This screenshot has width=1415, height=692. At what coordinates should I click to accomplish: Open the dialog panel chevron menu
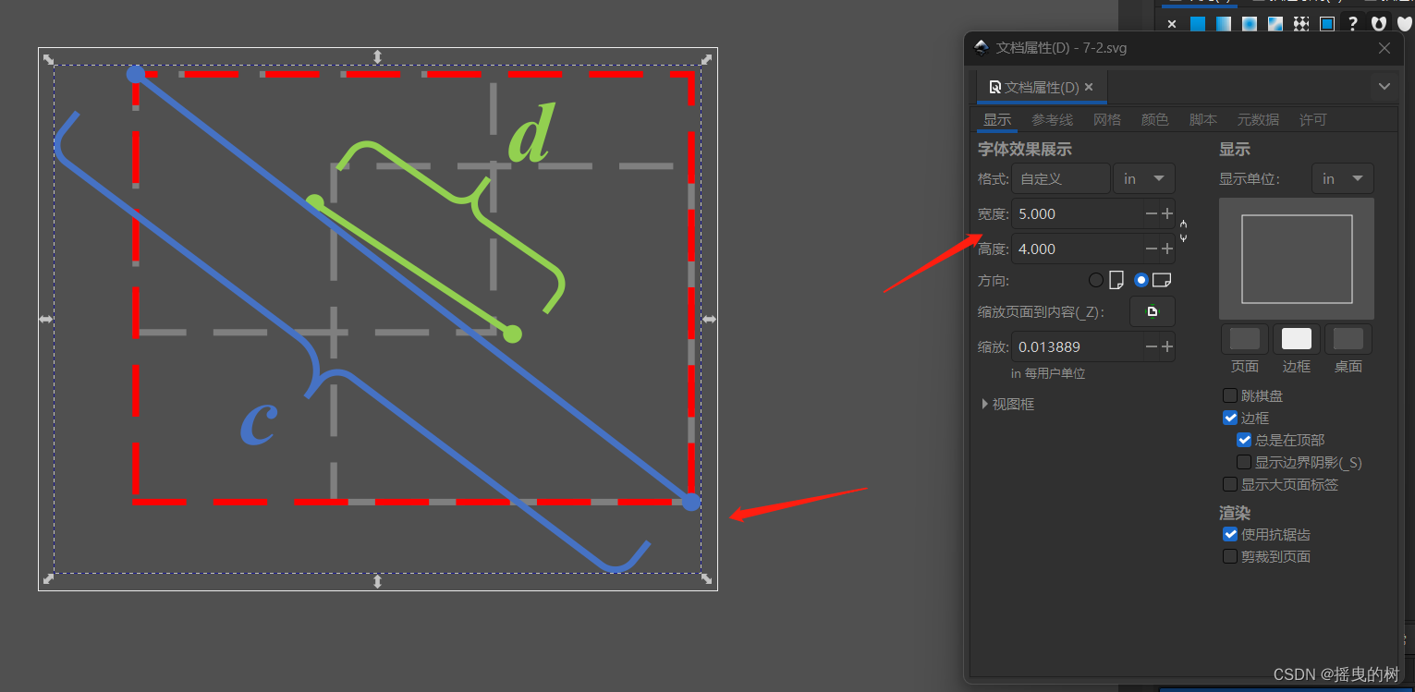coord(1384,87)
